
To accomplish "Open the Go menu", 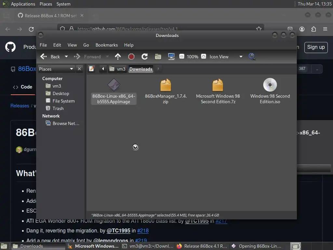I will [86, 45].
